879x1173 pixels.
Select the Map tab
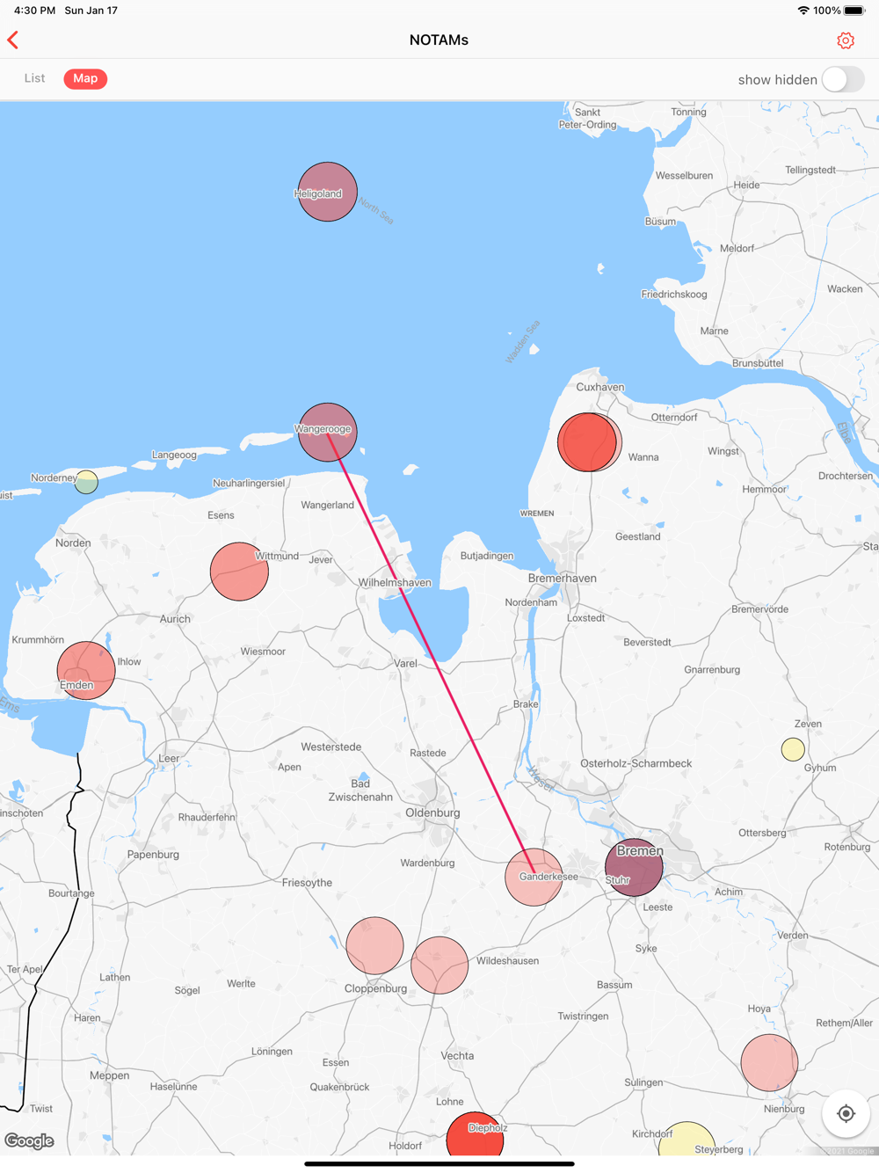coord(85,78)
